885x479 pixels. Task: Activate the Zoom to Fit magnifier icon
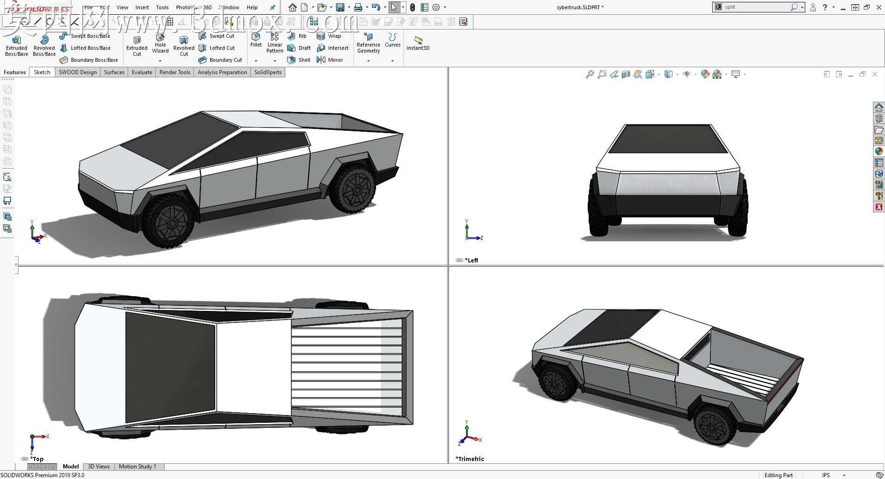590,74
